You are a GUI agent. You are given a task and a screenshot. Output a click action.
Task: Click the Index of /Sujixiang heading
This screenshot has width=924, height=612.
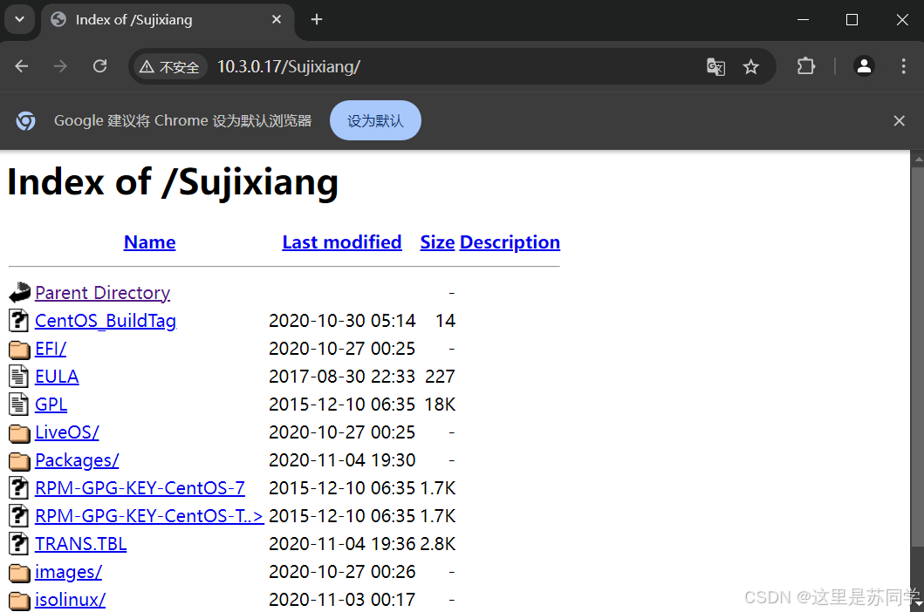tap(173, 182)
